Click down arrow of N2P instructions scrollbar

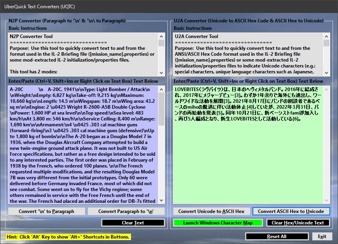click(162, 73)
